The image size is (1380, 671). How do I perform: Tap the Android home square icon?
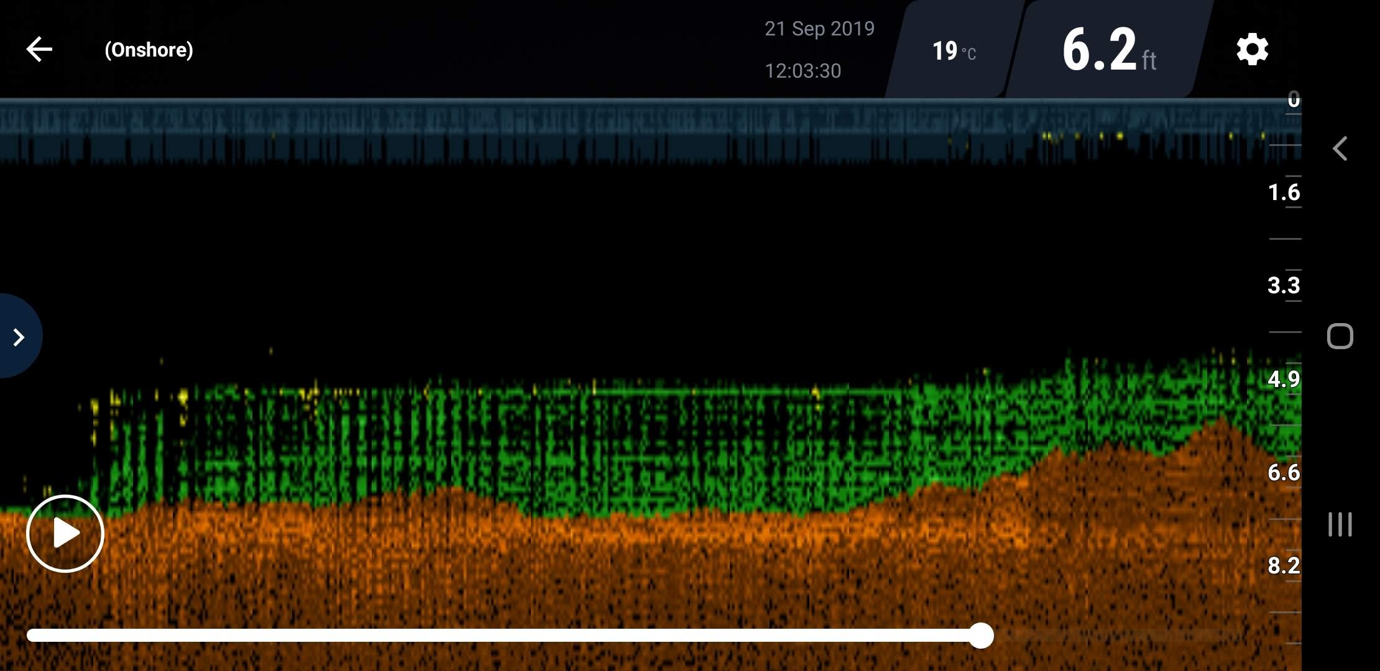[1340, 336]
